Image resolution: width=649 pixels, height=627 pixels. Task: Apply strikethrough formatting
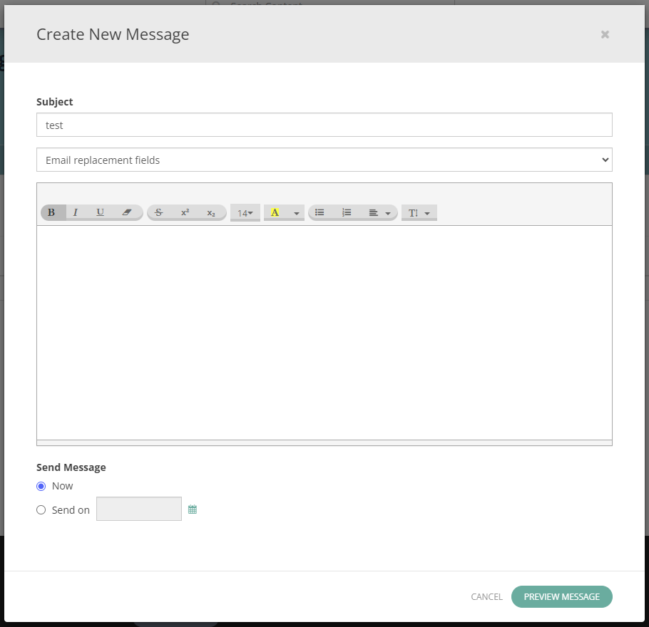(x=159, y=212)
